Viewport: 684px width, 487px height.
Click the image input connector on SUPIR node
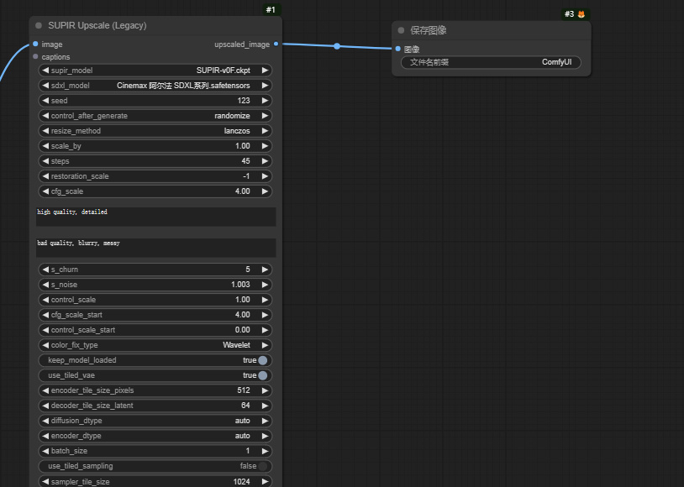[34, 44]
